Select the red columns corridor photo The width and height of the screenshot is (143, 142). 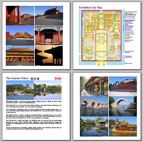pyautogui.click(x=20, y=16)
